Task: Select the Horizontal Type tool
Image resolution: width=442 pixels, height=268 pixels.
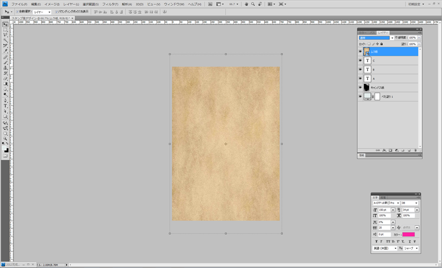Action: [5, 106]
